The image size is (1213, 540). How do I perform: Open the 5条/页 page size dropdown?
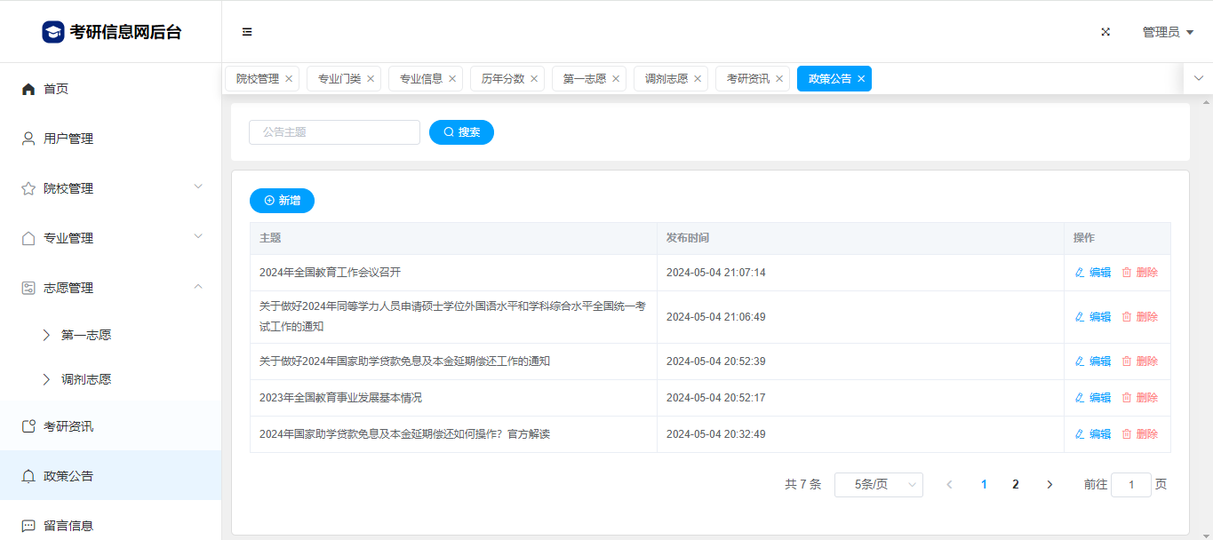[878, 485]
